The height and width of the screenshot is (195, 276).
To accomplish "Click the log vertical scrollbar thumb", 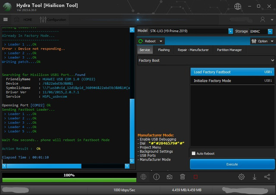I will coord(132,128).
